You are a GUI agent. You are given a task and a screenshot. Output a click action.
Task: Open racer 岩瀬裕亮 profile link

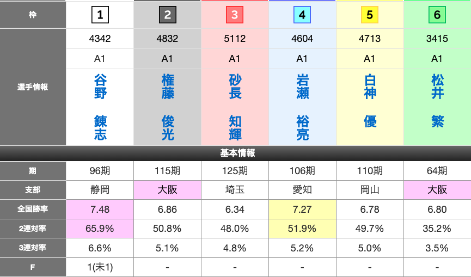point(302,107)
